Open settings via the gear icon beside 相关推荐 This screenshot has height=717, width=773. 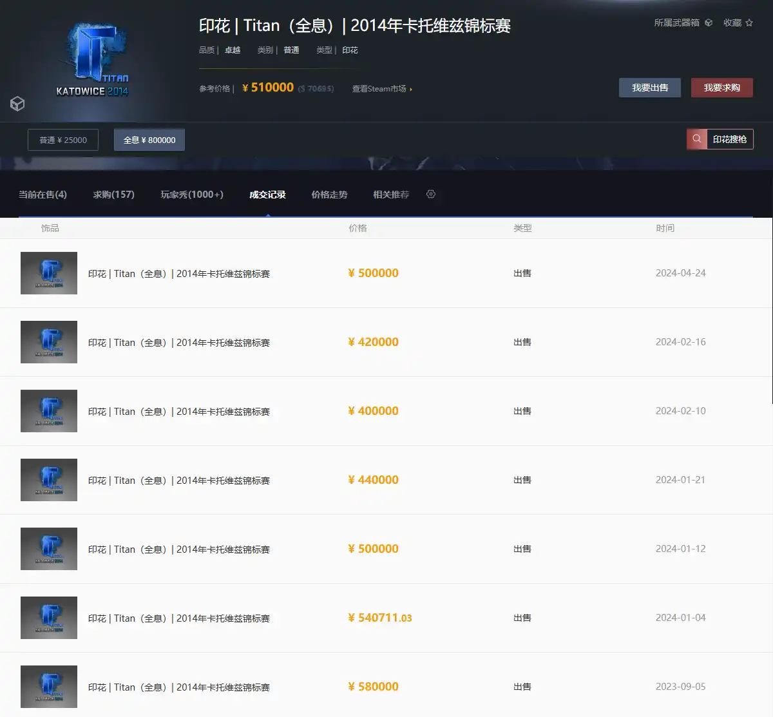tap(430, 194)
